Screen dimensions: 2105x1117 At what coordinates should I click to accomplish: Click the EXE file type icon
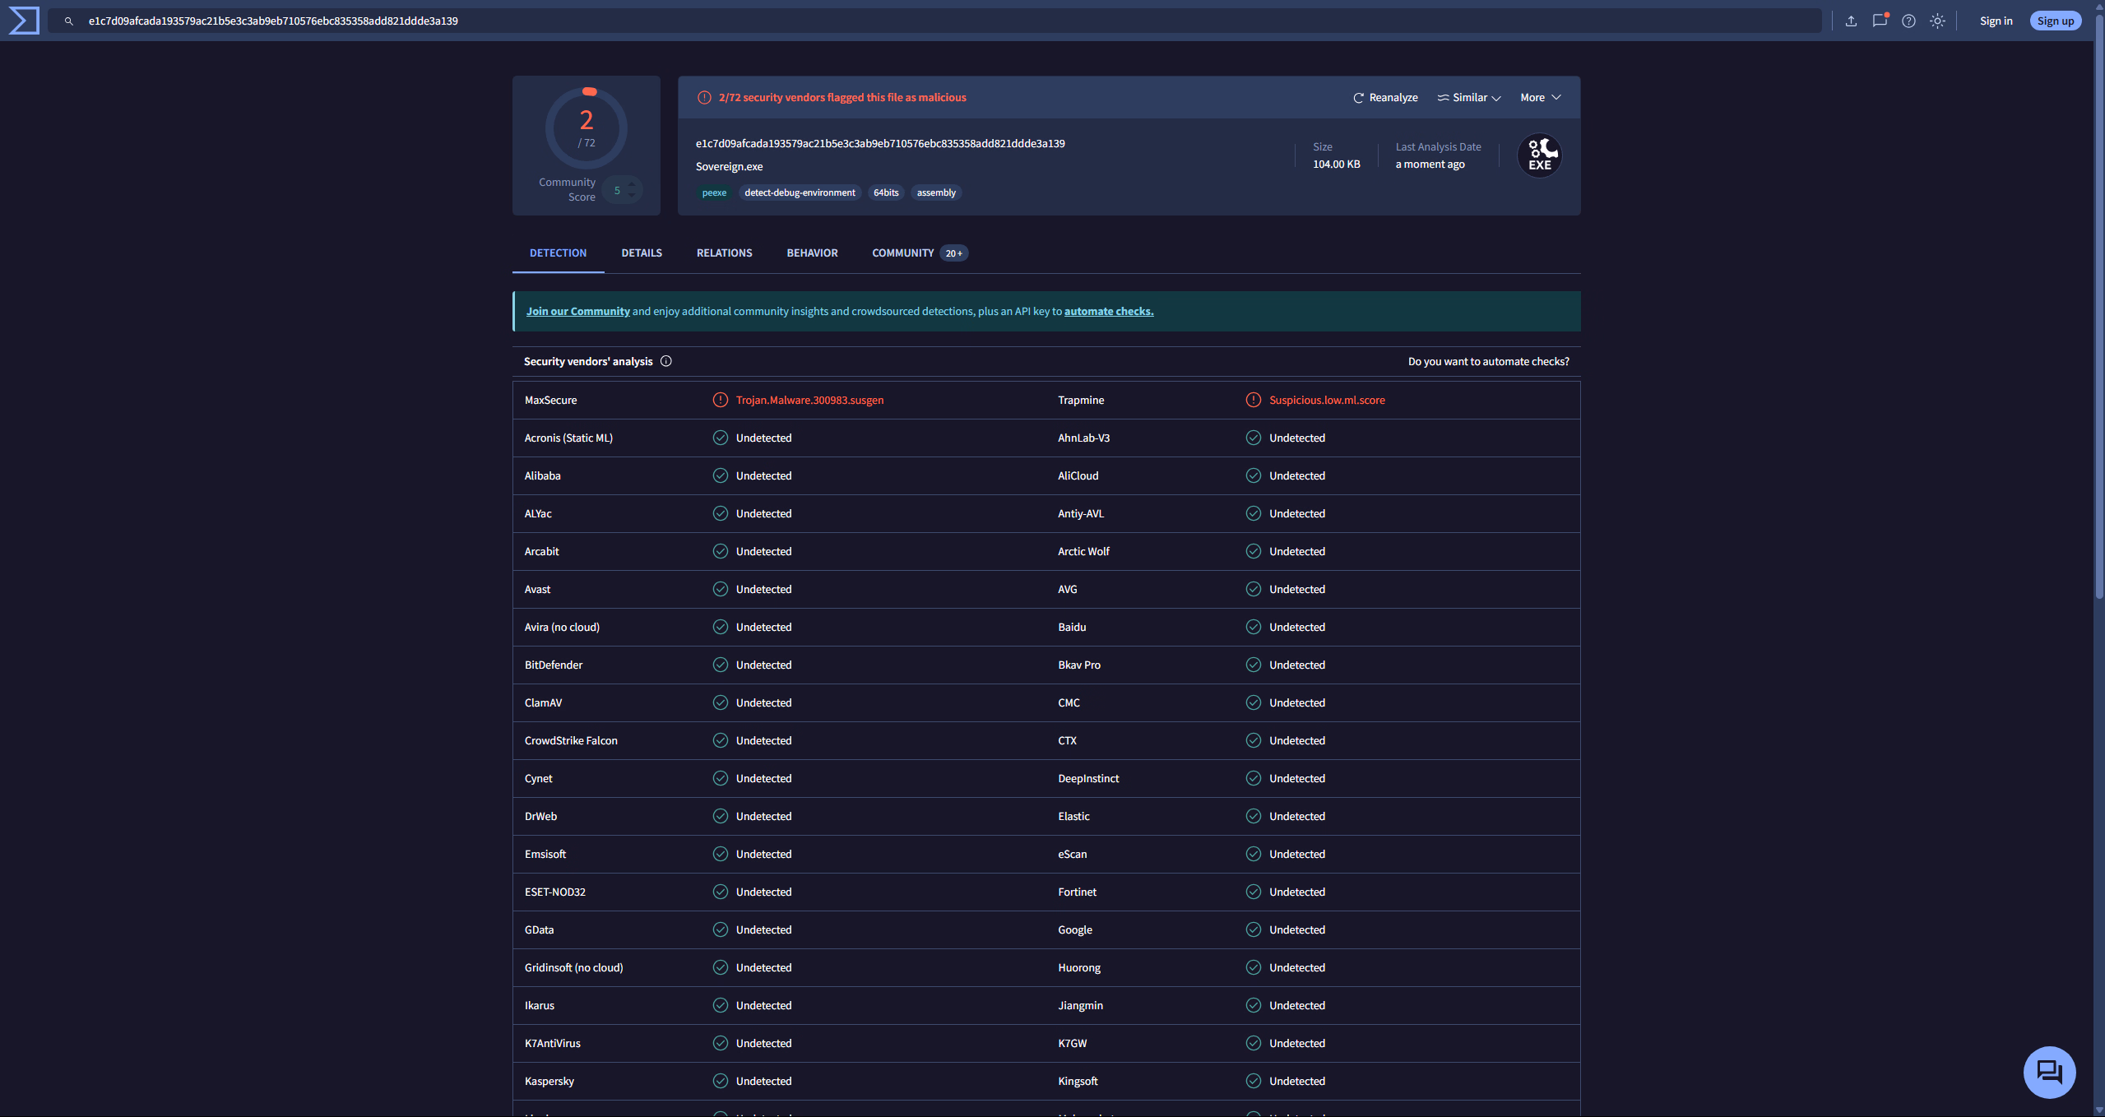click(x=1539, y=155)
